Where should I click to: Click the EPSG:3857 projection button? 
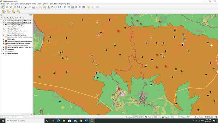(209, 117)
